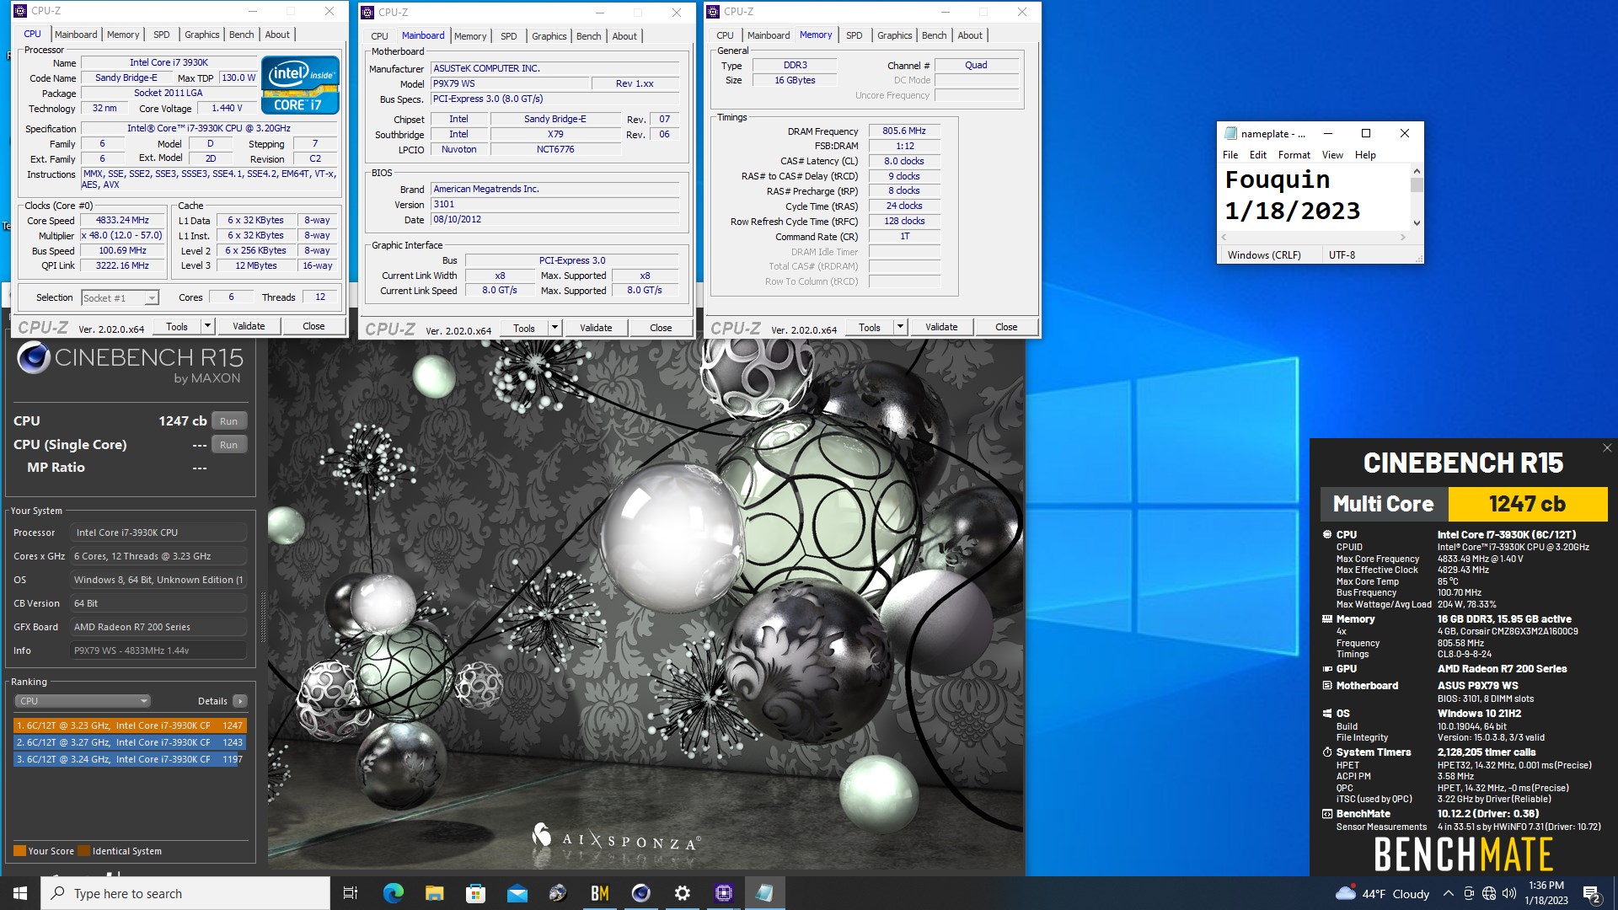Launch Microsoft Edge from taskbar
This screenshot has height=910, width=1618.
pos(393,893)
